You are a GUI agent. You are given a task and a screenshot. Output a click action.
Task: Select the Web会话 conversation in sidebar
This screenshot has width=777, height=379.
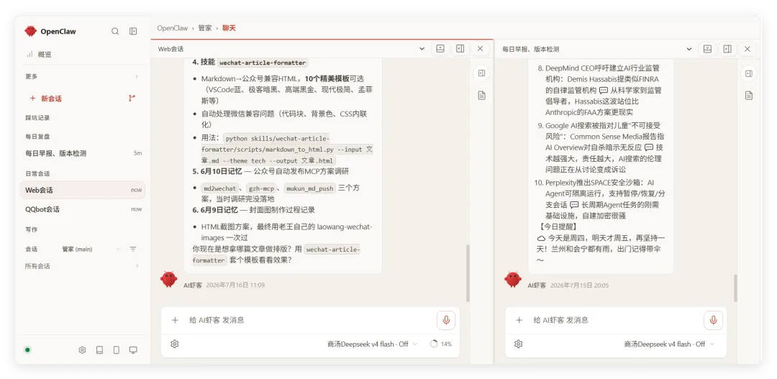(83, 190)
